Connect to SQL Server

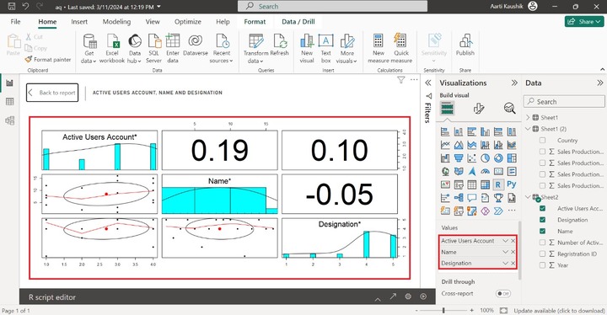153,48
